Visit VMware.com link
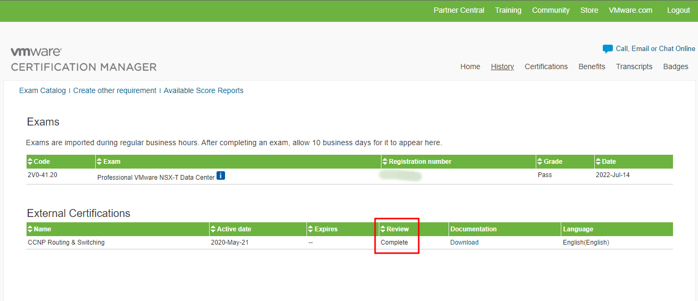 coord(630,10)
